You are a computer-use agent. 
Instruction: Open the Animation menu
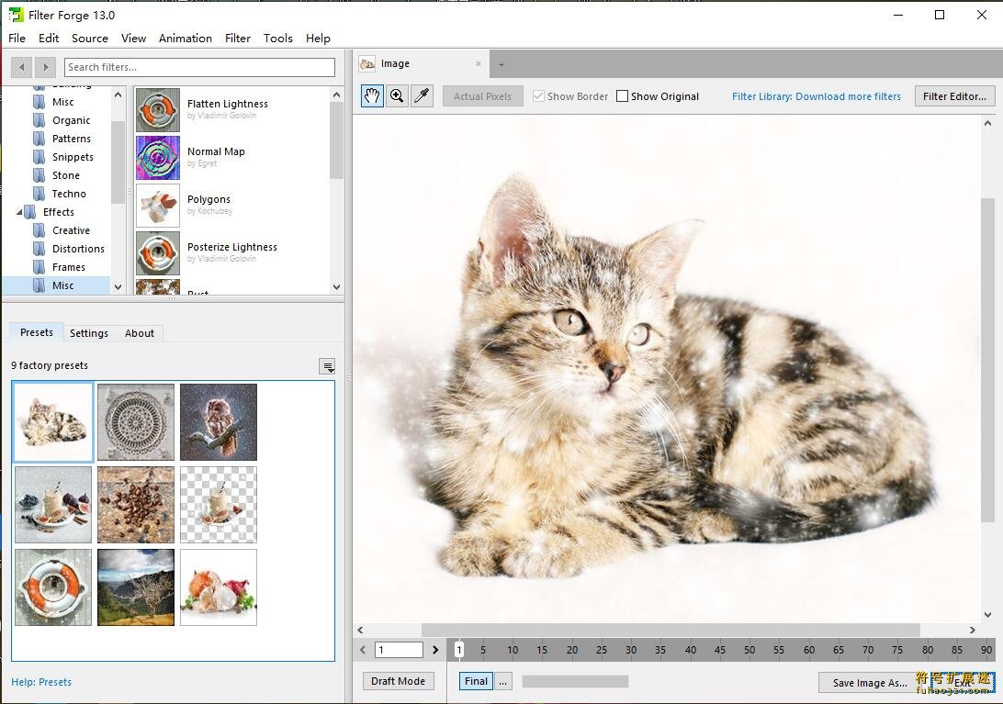click(x=185, y=39)
